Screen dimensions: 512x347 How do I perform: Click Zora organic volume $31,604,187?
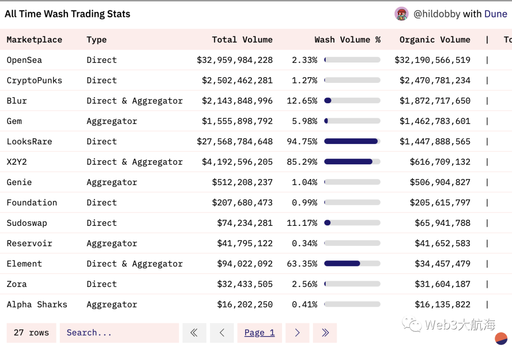click(443, 284)
